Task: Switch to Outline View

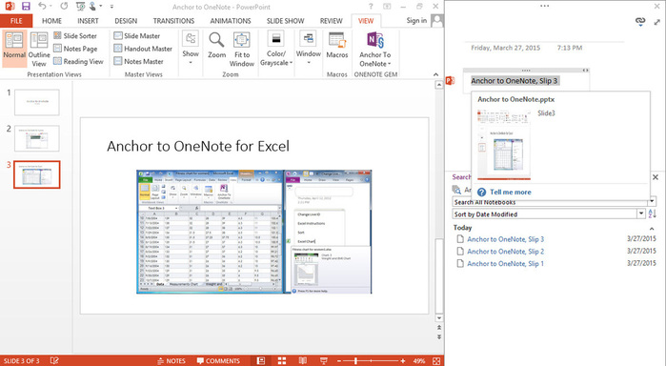Action: pos(39,49)
